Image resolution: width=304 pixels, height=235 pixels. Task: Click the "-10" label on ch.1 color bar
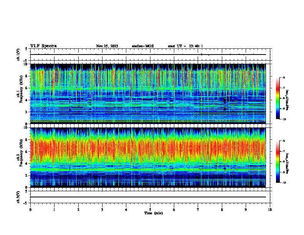coord(284,119)
